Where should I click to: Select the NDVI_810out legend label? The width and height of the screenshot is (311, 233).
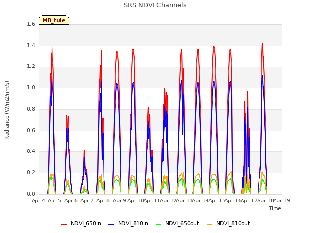tap(233, 223)
